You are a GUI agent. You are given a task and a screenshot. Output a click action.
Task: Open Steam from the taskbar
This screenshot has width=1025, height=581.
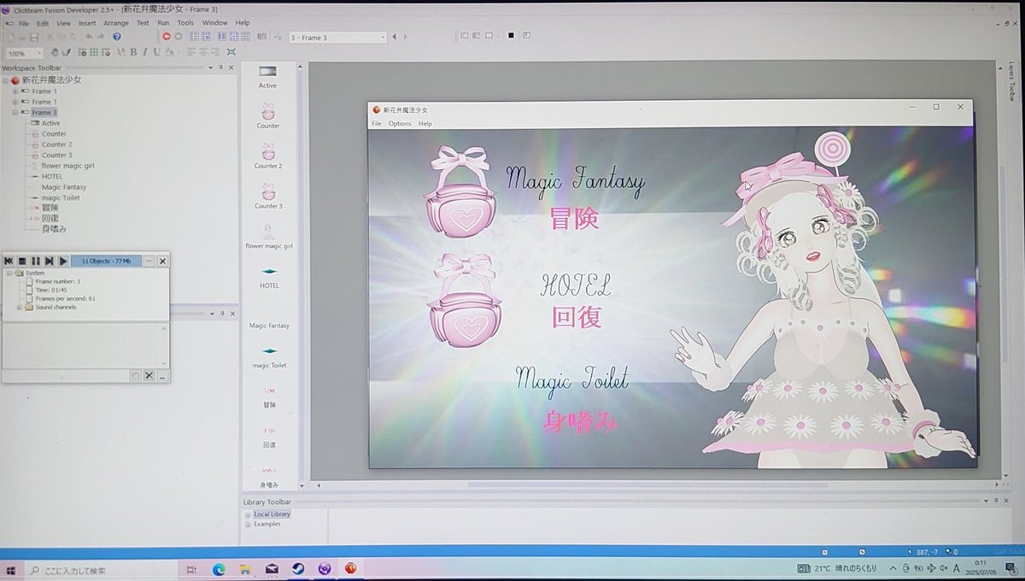298,568
